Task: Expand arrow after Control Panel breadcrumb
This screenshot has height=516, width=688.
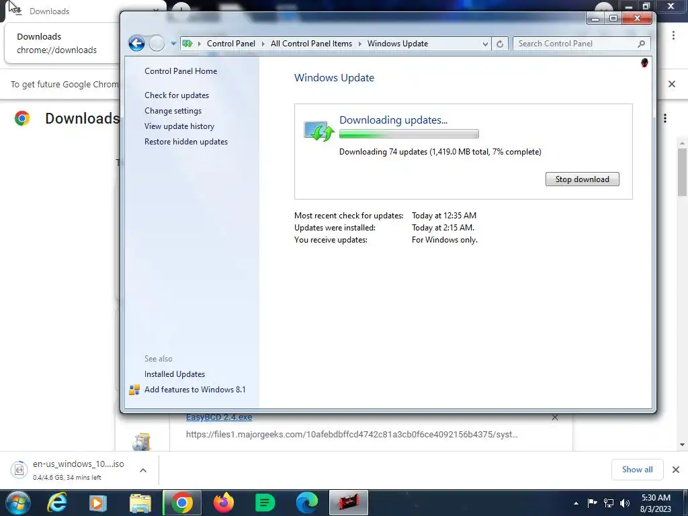Action: point(263,44)
